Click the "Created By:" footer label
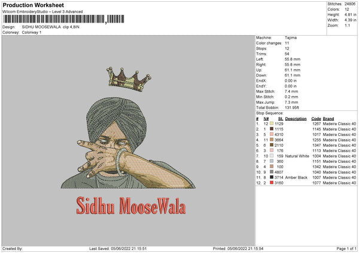359x253 pixels. (x=13, y=249)
